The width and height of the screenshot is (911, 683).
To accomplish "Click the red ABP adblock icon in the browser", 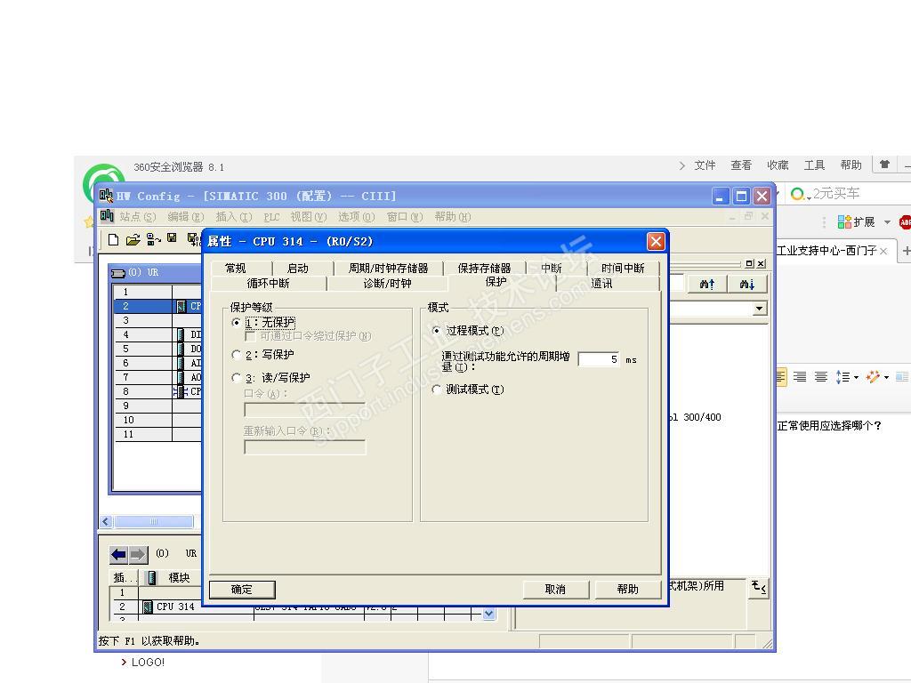I will 905,221.
